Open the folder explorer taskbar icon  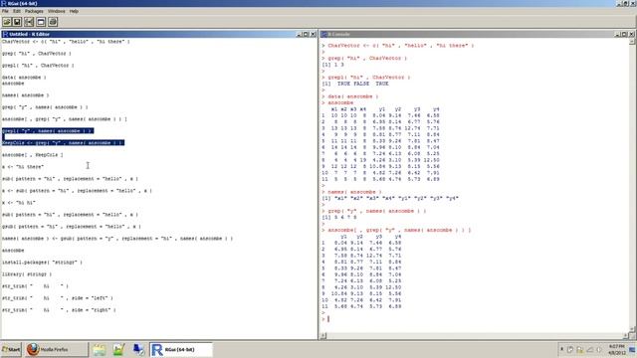(x=100, y=349)
